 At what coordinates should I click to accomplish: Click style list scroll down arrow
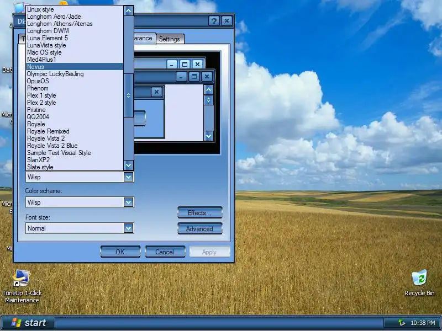coord(128,165)
